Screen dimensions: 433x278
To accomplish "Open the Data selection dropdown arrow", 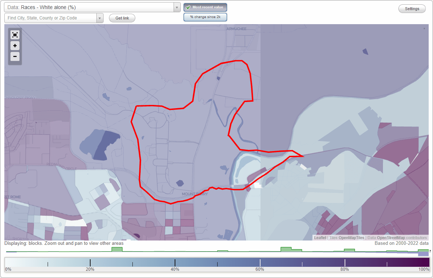I will pyautogui.click(x=177, y=7).
